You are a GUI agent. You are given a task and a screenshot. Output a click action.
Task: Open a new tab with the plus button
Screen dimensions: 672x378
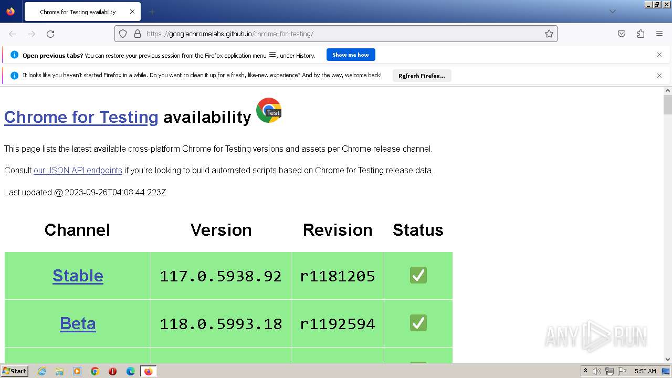click(152, 12)
